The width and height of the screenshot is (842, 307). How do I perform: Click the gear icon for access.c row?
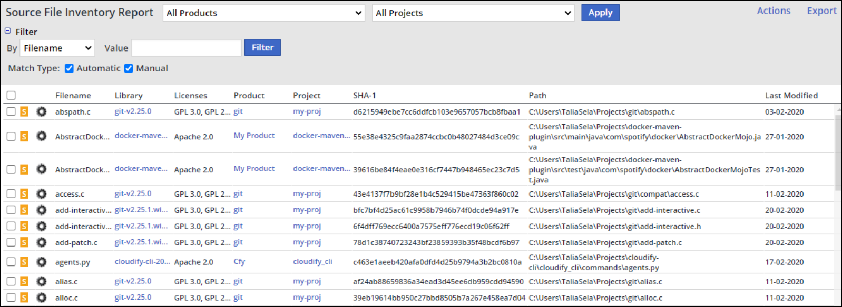[x=41, y=194]
